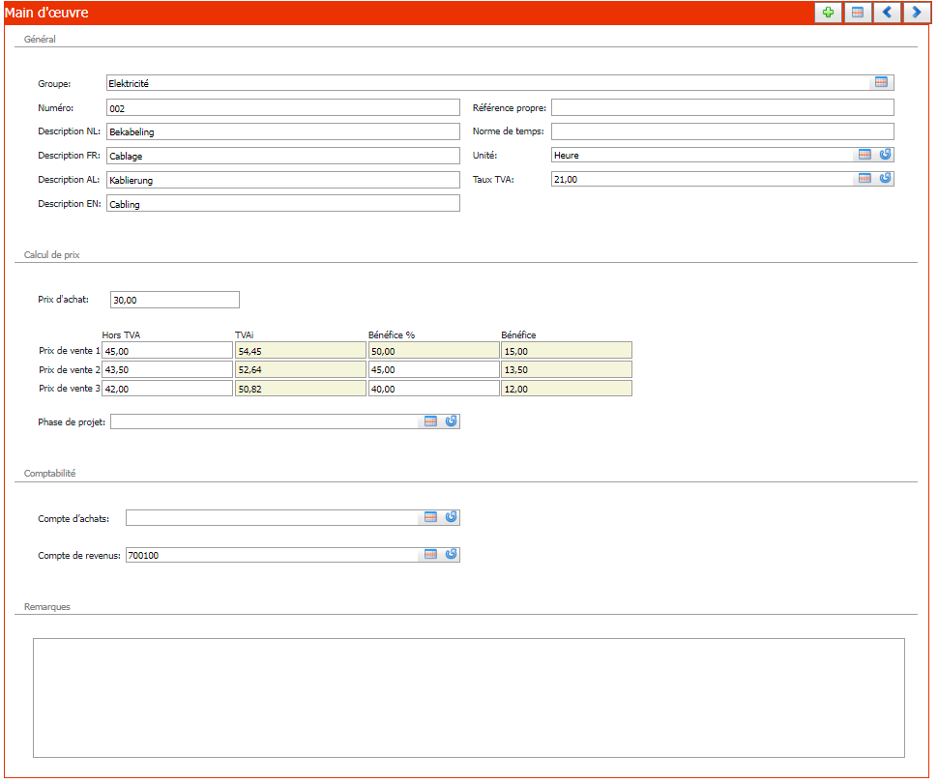Edit Bénéfice % field 50,00
The width and height of the screenshot is (938, 784).
(434, 351)
